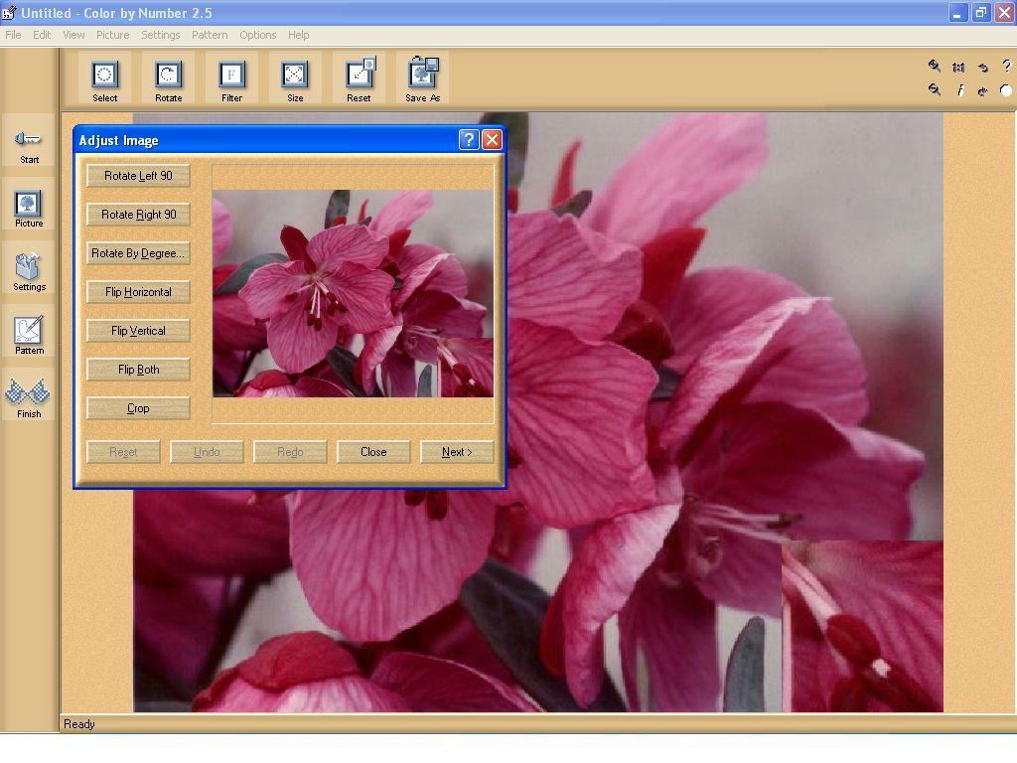Click the Crop button
Image resolution: width=1017 pixels, height=763 pixels.
tap(138, 408)
